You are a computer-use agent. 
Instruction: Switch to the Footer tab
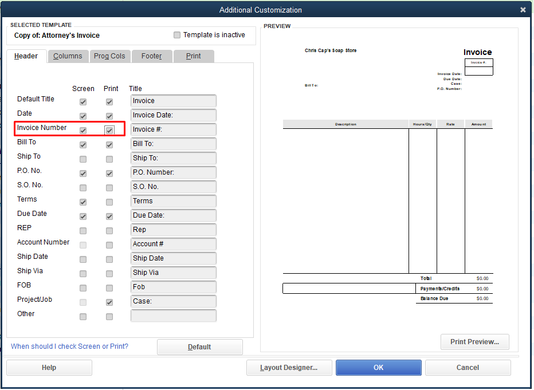[x=152, y=56]
